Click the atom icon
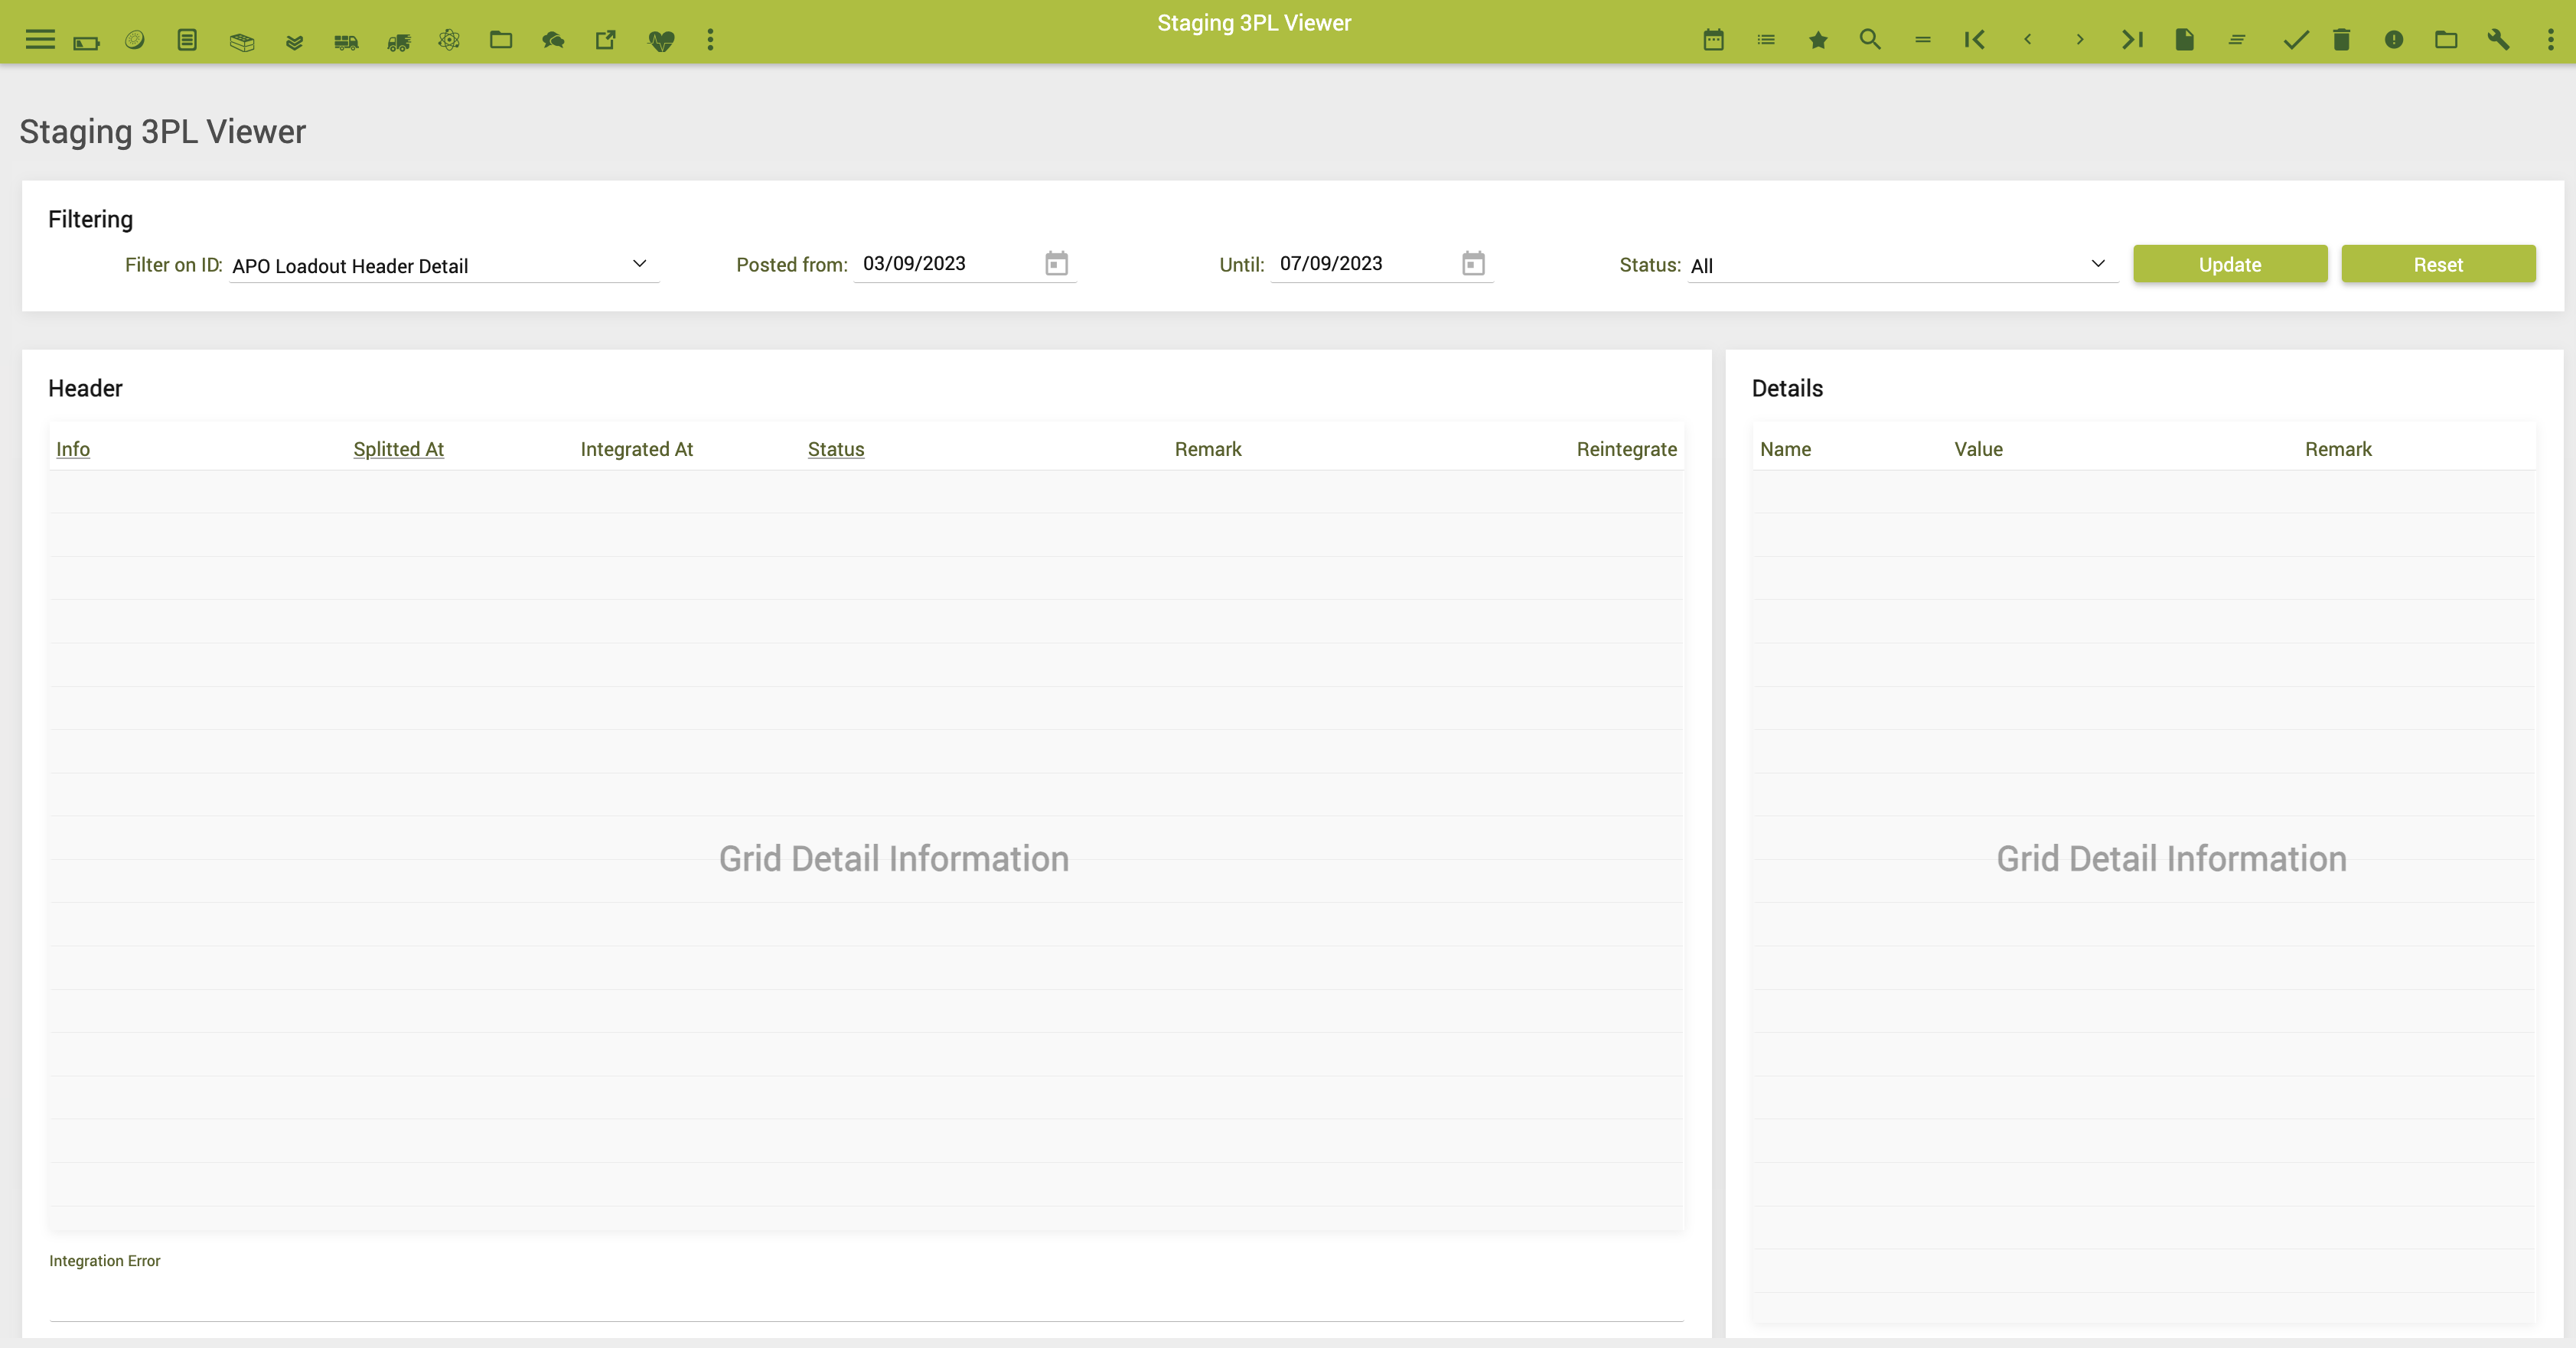The width and height of the screenshot is (2576, 1348). (449, 40)
